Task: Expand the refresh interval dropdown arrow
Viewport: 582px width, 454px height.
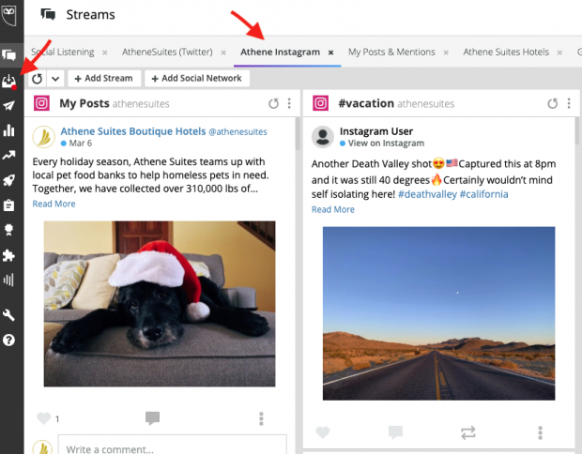Action: 55,79
